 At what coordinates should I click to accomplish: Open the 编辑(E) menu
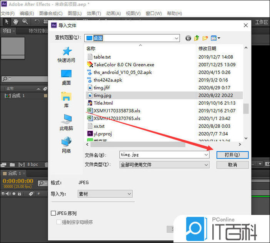pos(27,13)
